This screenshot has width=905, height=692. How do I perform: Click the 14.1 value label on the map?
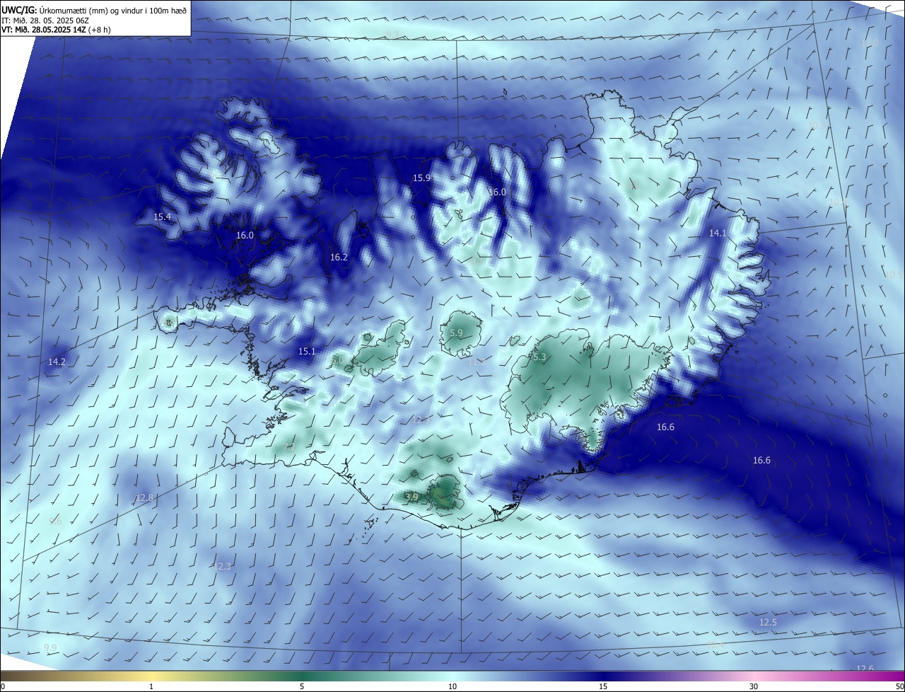click(718, 233)
